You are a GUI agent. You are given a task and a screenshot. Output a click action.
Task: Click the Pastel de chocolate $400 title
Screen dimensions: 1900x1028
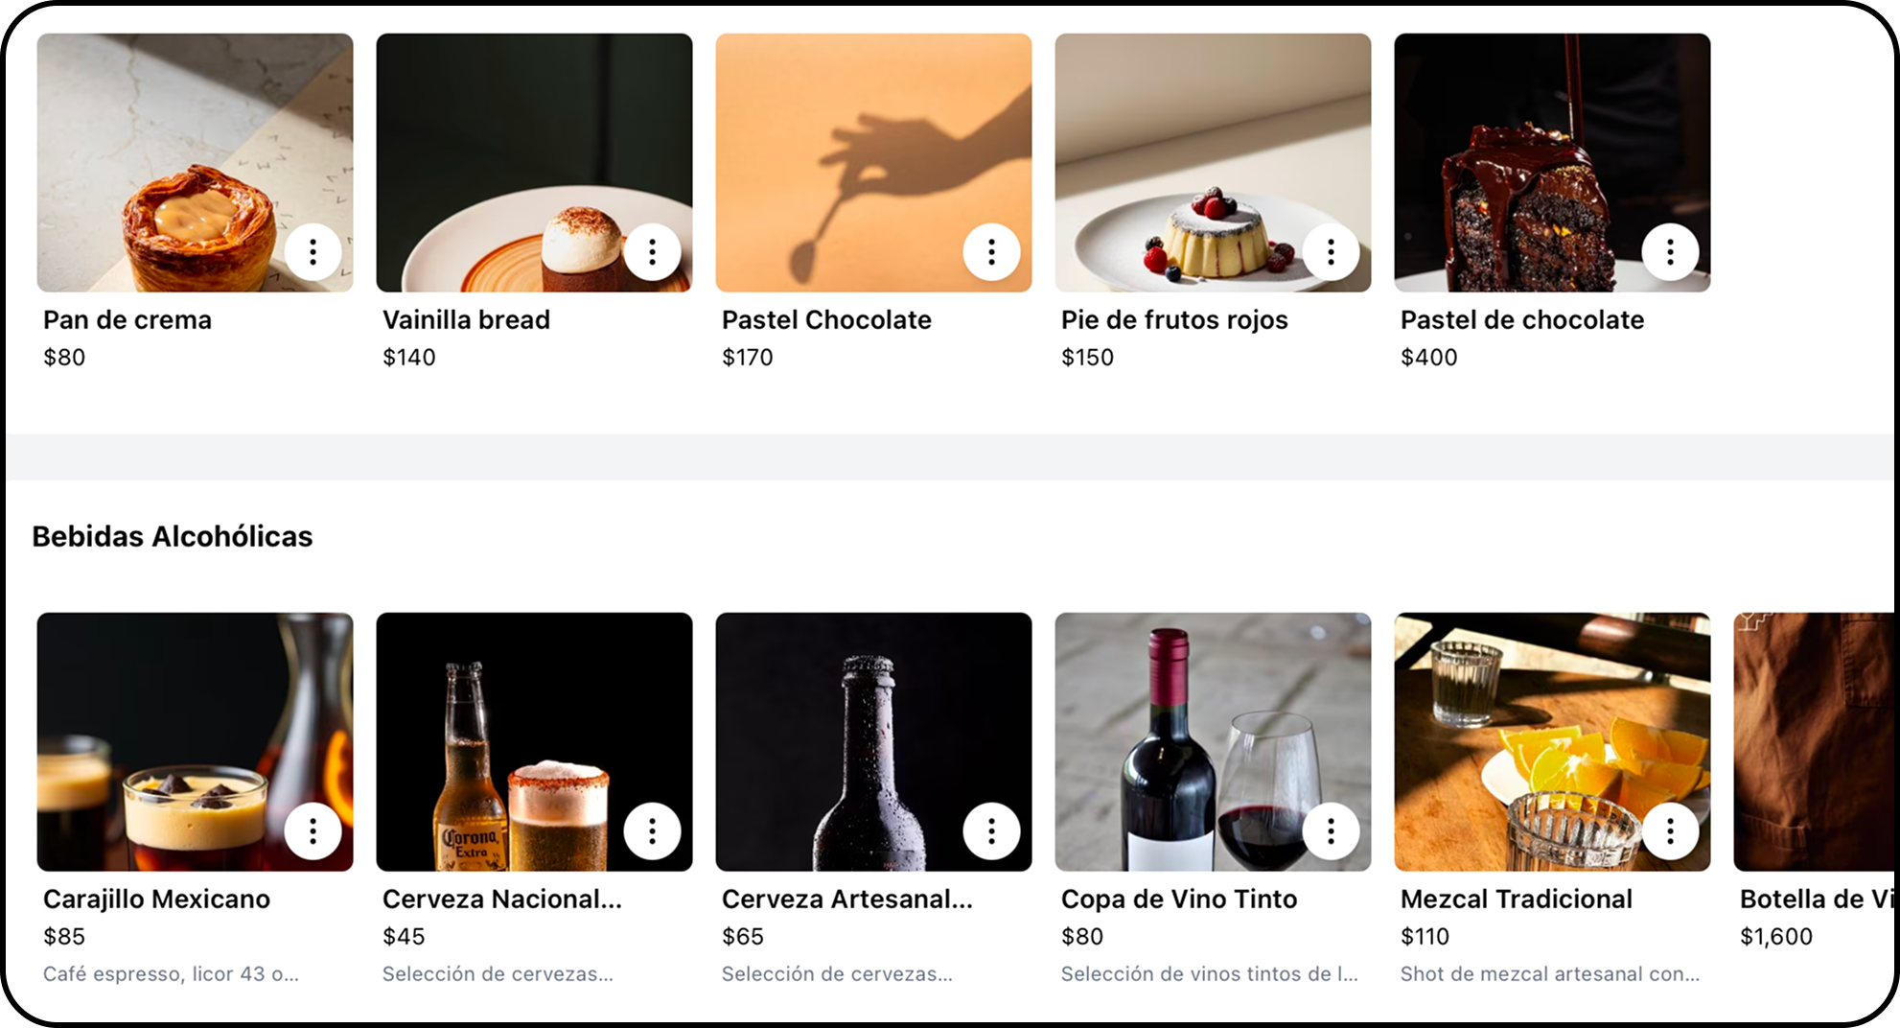coord(1521,320)
